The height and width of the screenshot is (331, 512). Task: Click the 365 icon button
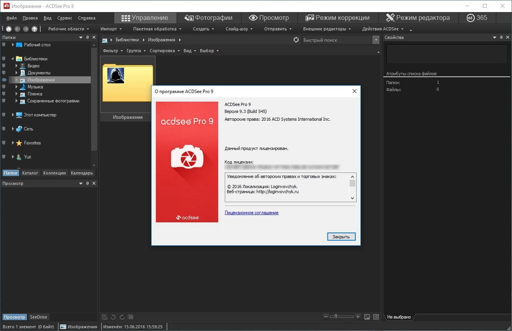click(x=477, y=18)
